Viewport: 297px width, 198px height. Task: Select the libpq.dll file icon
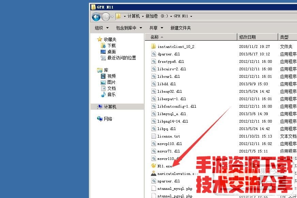tap(154, 129)
